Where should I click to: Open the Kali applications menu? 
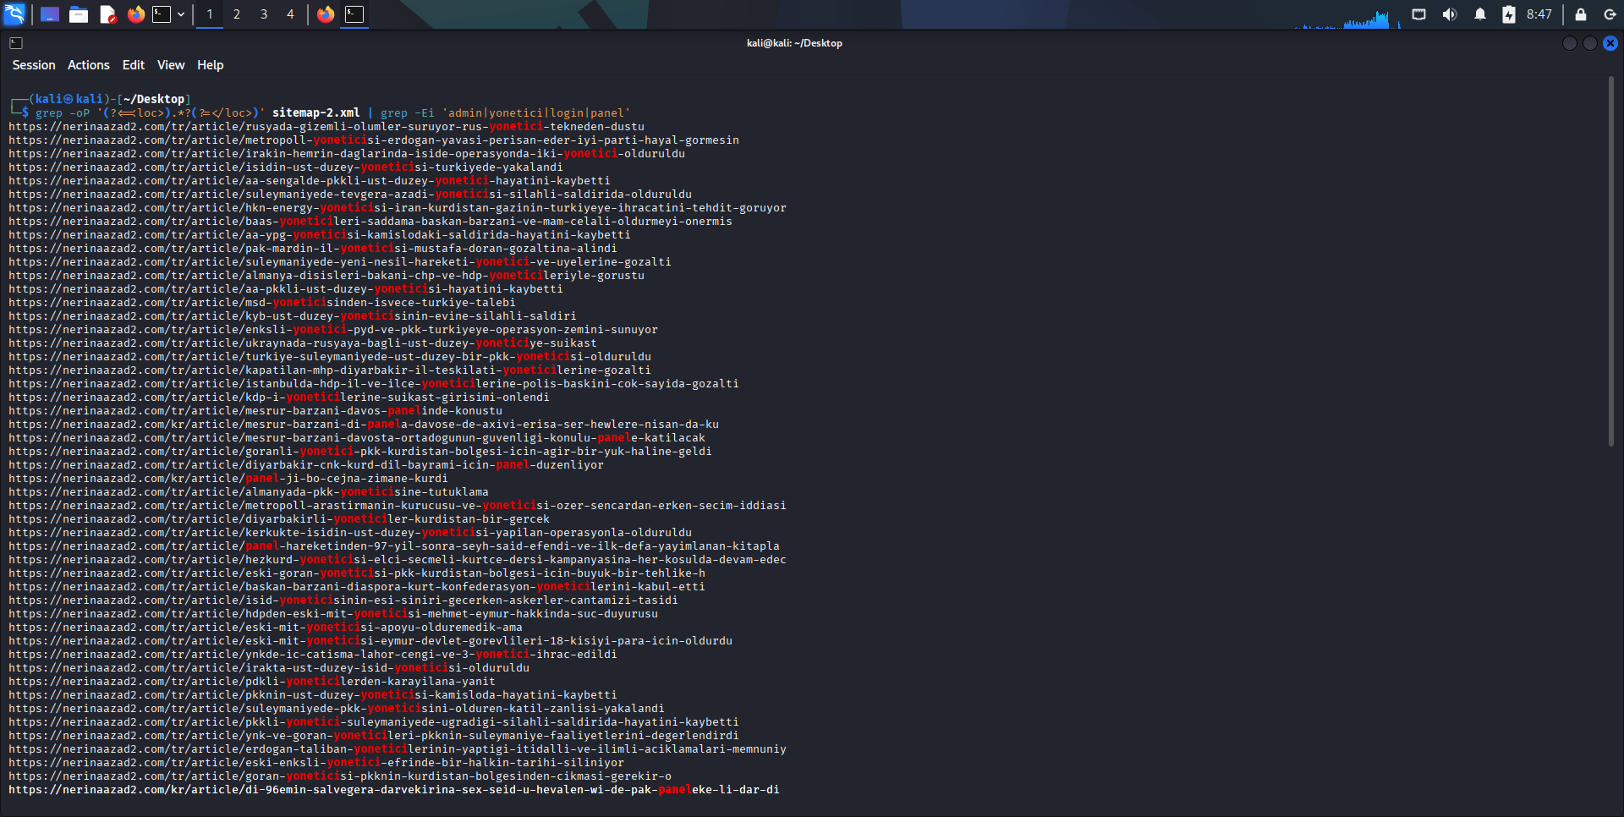[14, 14]
